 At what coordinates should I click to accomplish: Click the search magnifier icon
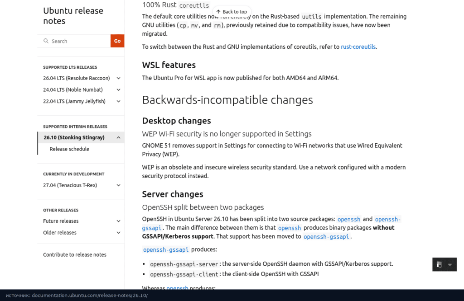46,41
